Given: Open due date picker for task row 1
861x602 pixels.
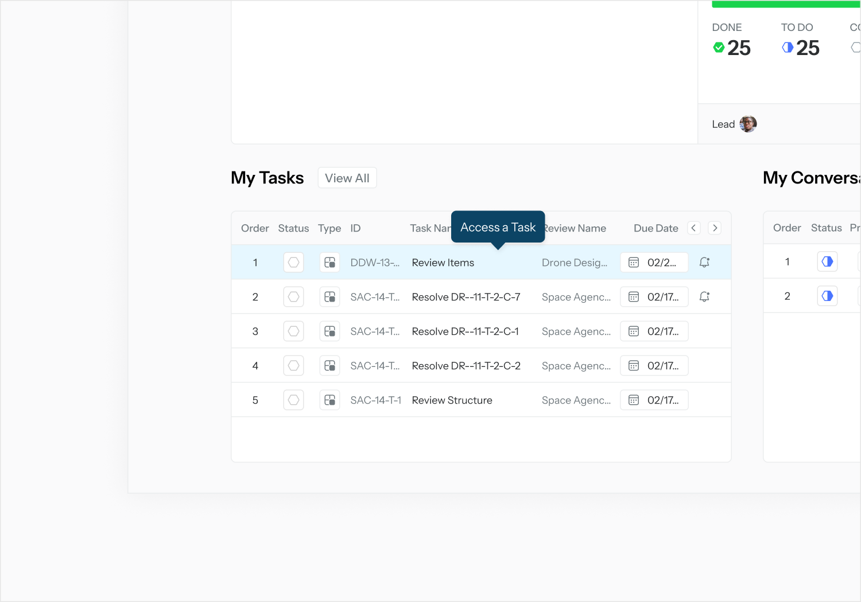Looking at the screenshot, I should pos(654,263).
